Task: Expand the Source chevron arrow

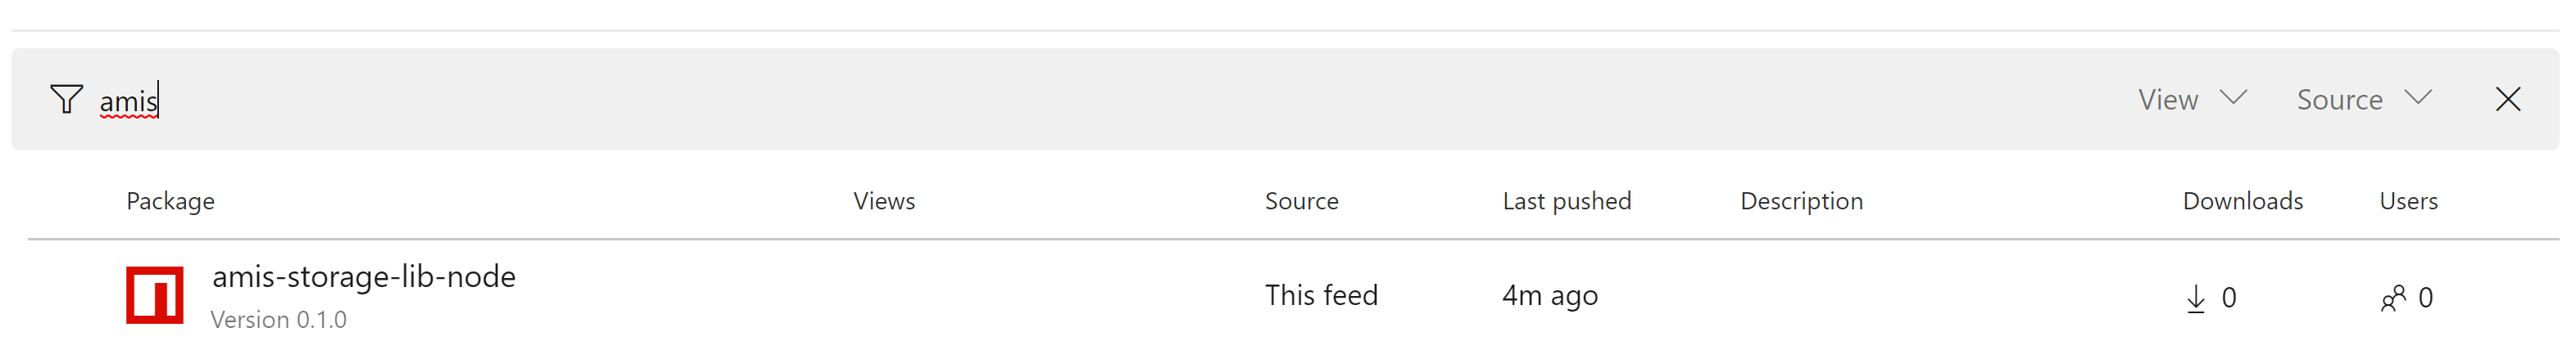Action: coord(2418,98)
